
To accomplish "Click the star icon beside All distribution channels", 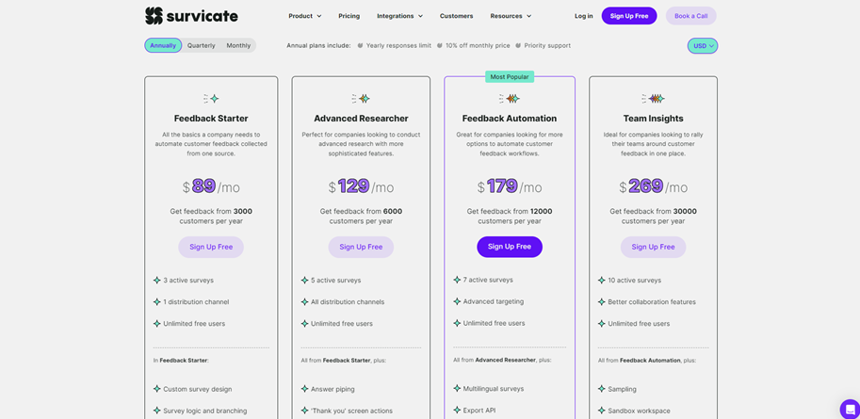I will click(x=304, y=301).
